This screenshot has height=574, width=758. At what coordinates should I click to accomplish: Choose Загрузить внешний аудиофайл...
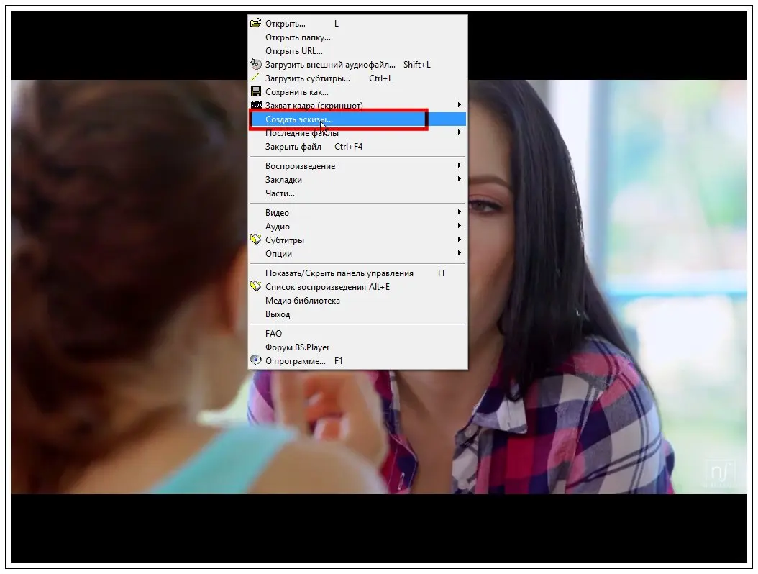pyautogui.click(x=357, y=64)
